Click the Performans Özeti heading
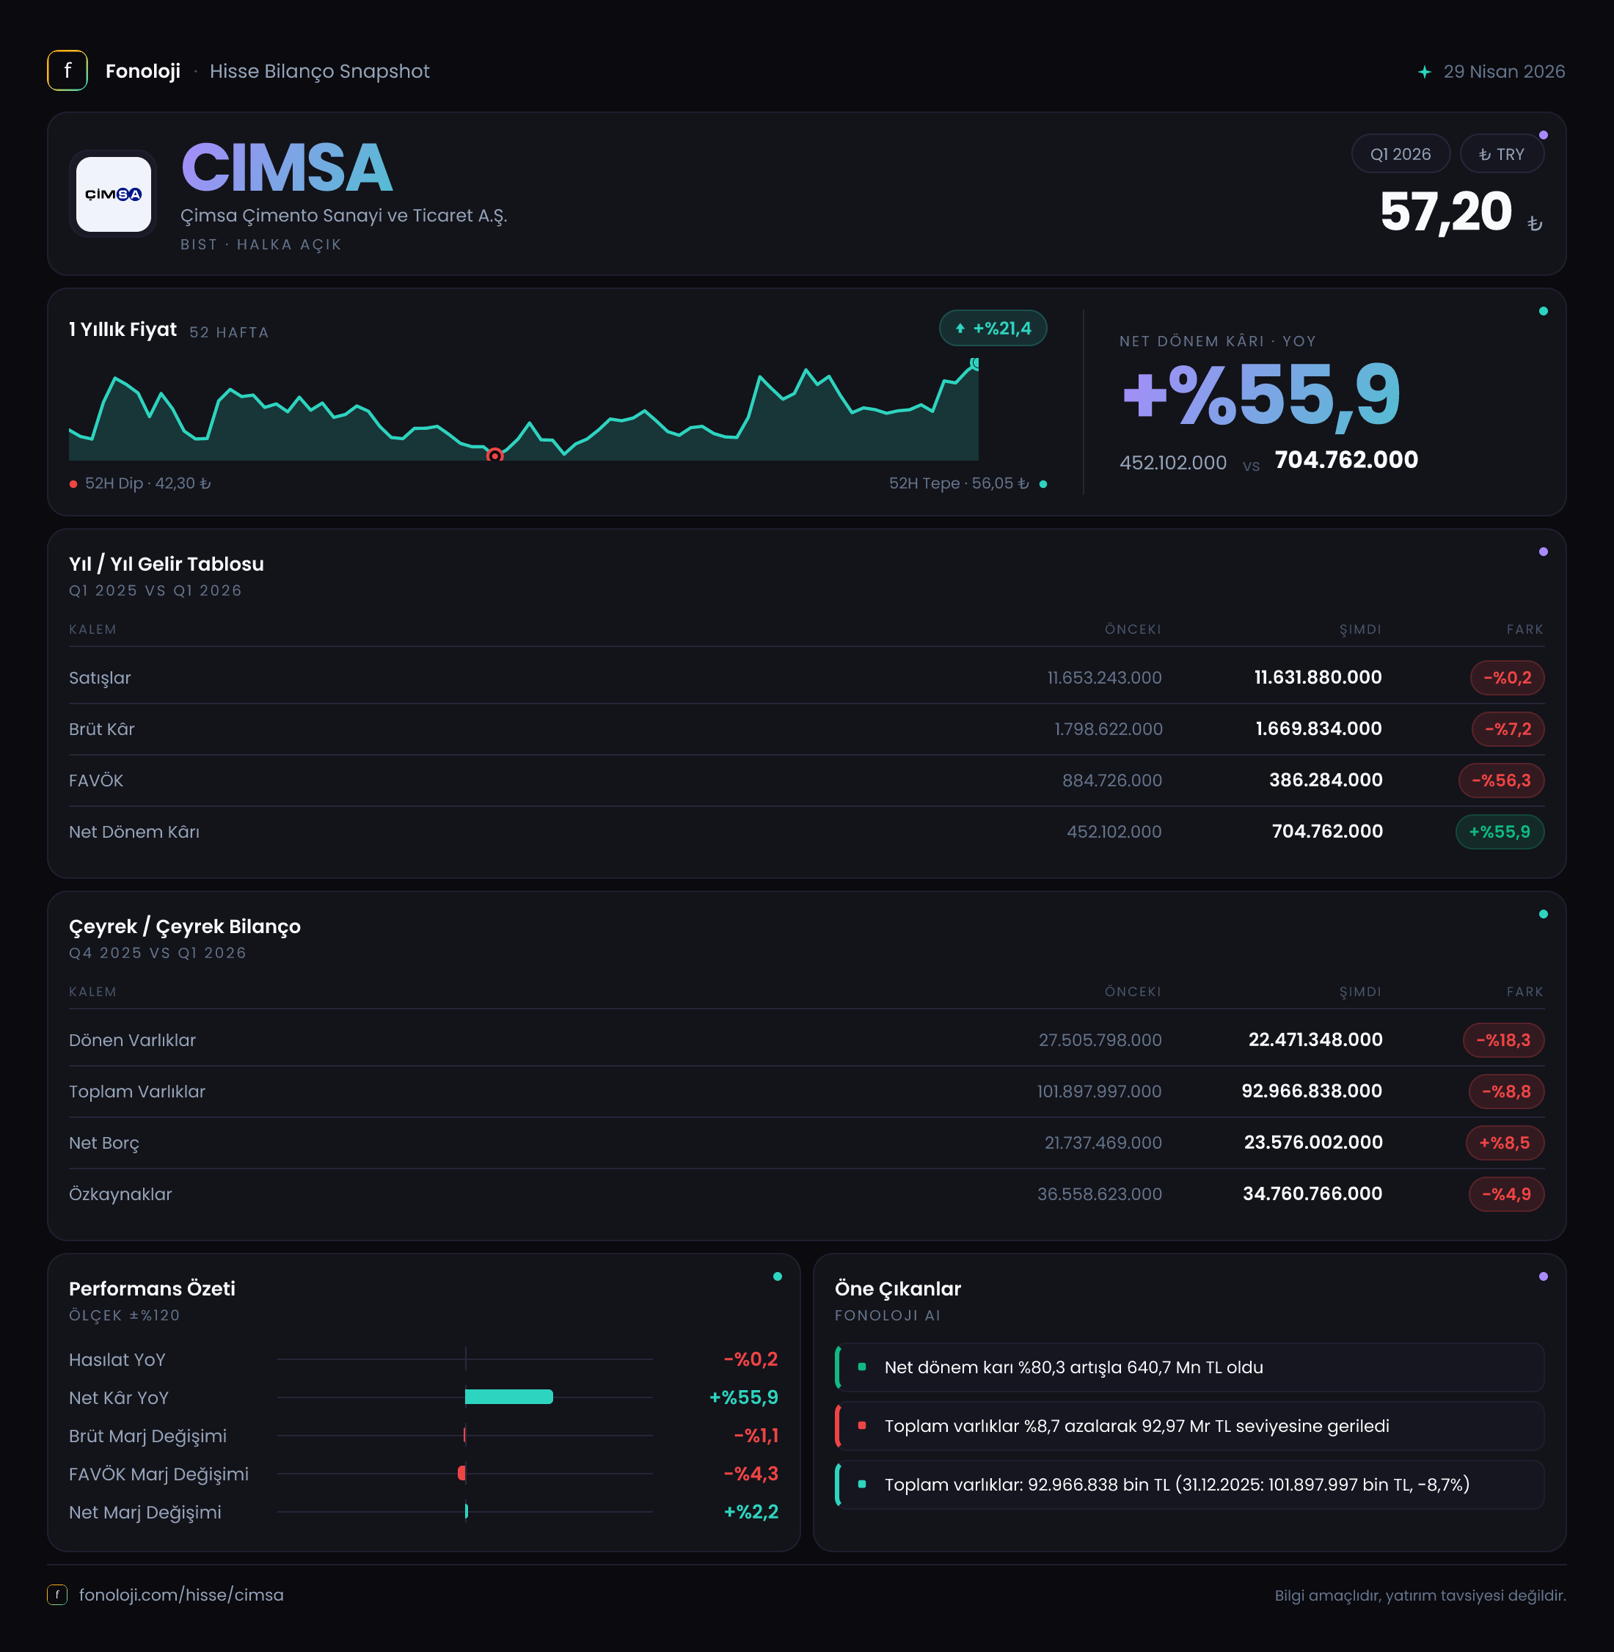The width and height of the screenshot is (1614, 1652). [152, 1288]
